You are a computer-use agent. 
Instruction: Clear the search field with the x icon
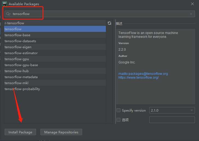coord(191,14)
